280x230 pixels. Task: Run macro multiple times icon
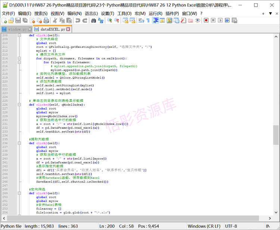[x=227, y=21]
